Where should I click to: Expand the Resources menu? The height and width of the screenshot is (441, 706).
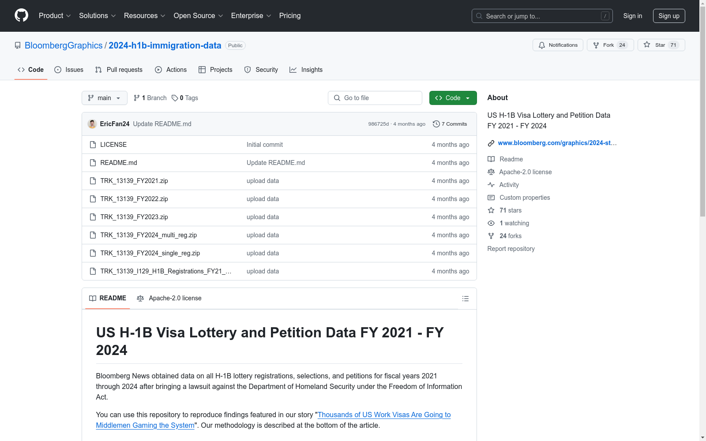click(x=145, y=15)
